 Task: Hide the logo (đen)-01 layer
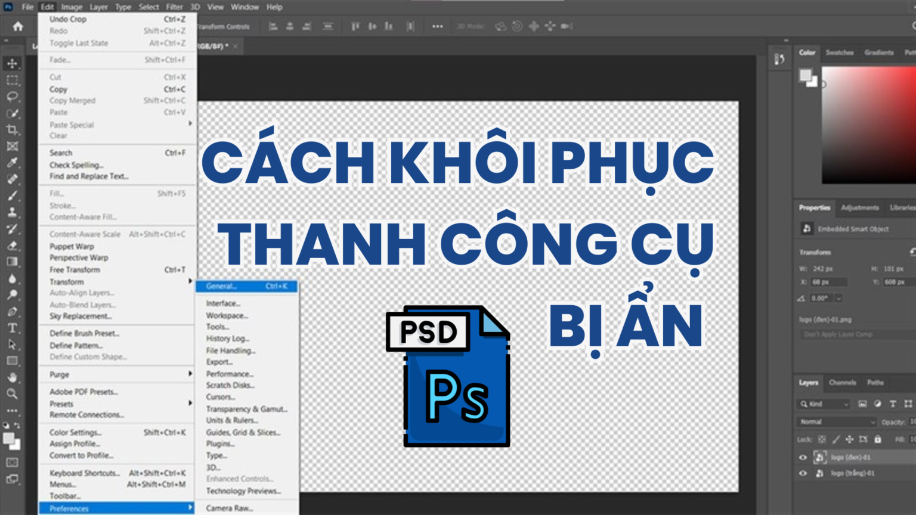(803, 457)
